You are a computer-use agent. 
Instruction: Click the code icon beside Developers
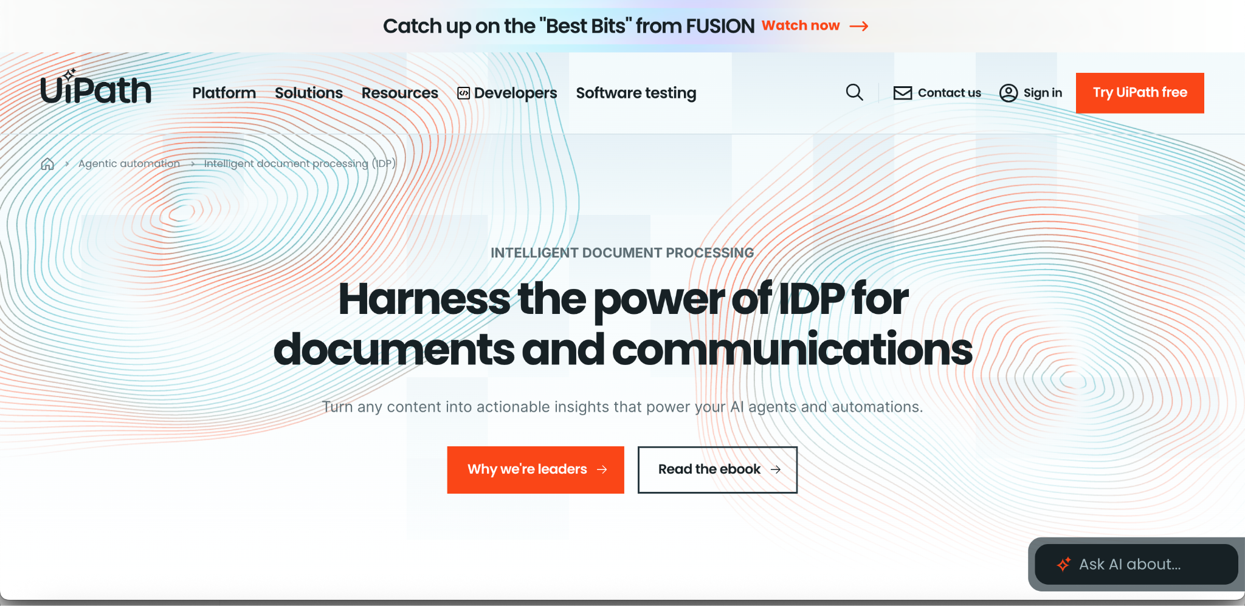[x=464, y=93]
